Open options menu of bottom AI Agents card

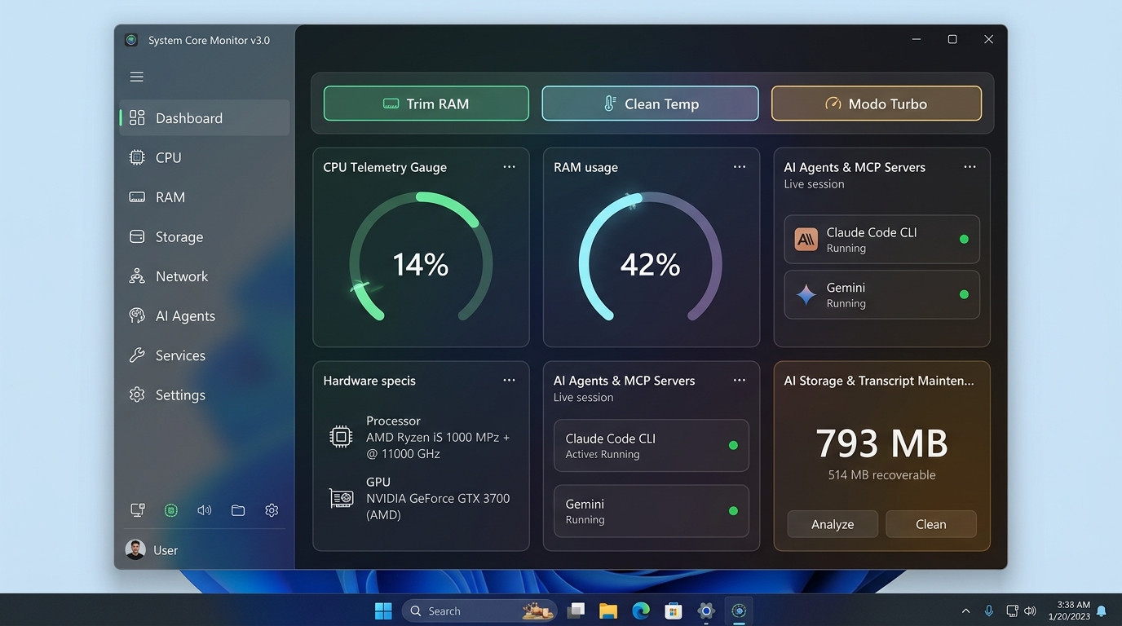(740, 381)
